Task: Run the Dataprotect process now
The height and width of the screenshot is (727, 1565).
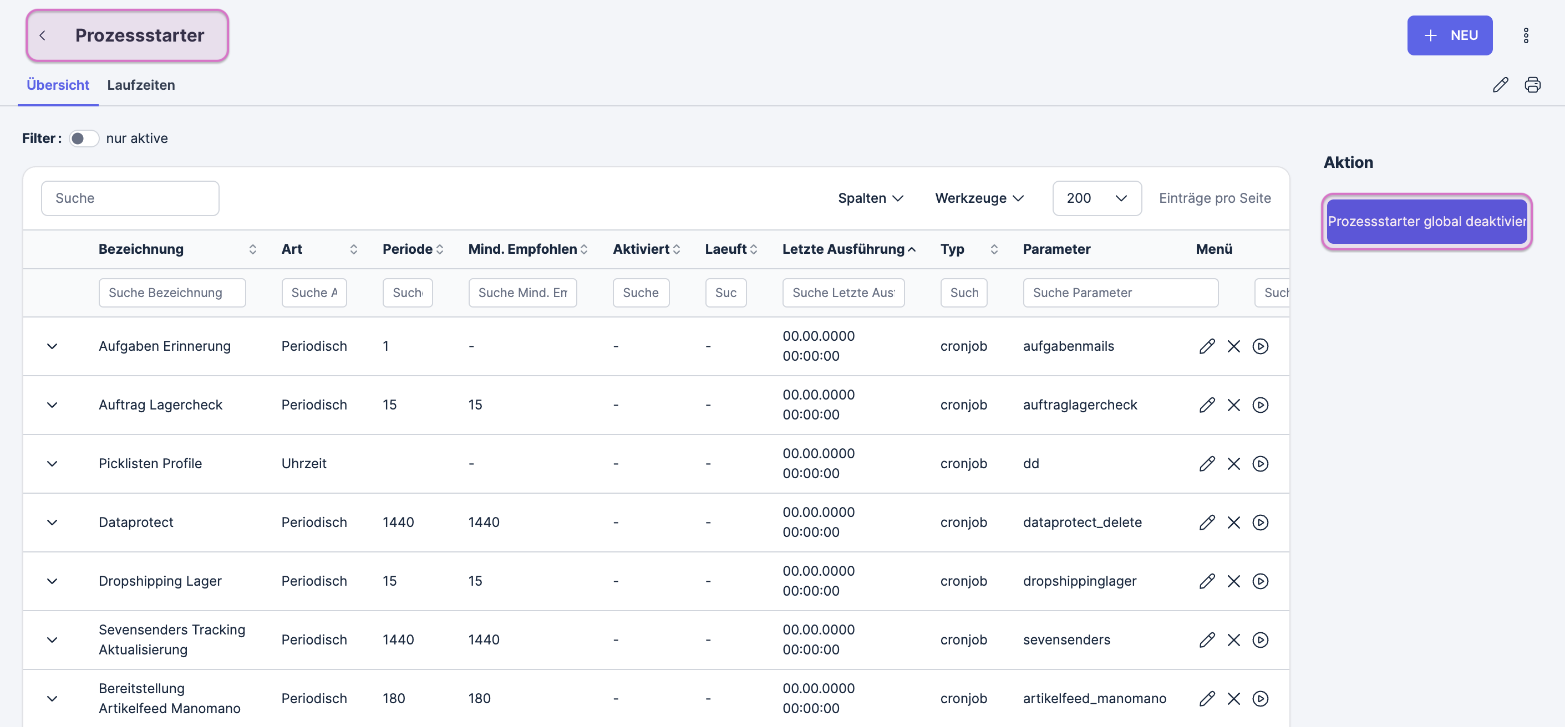Action: [1260, 523]
